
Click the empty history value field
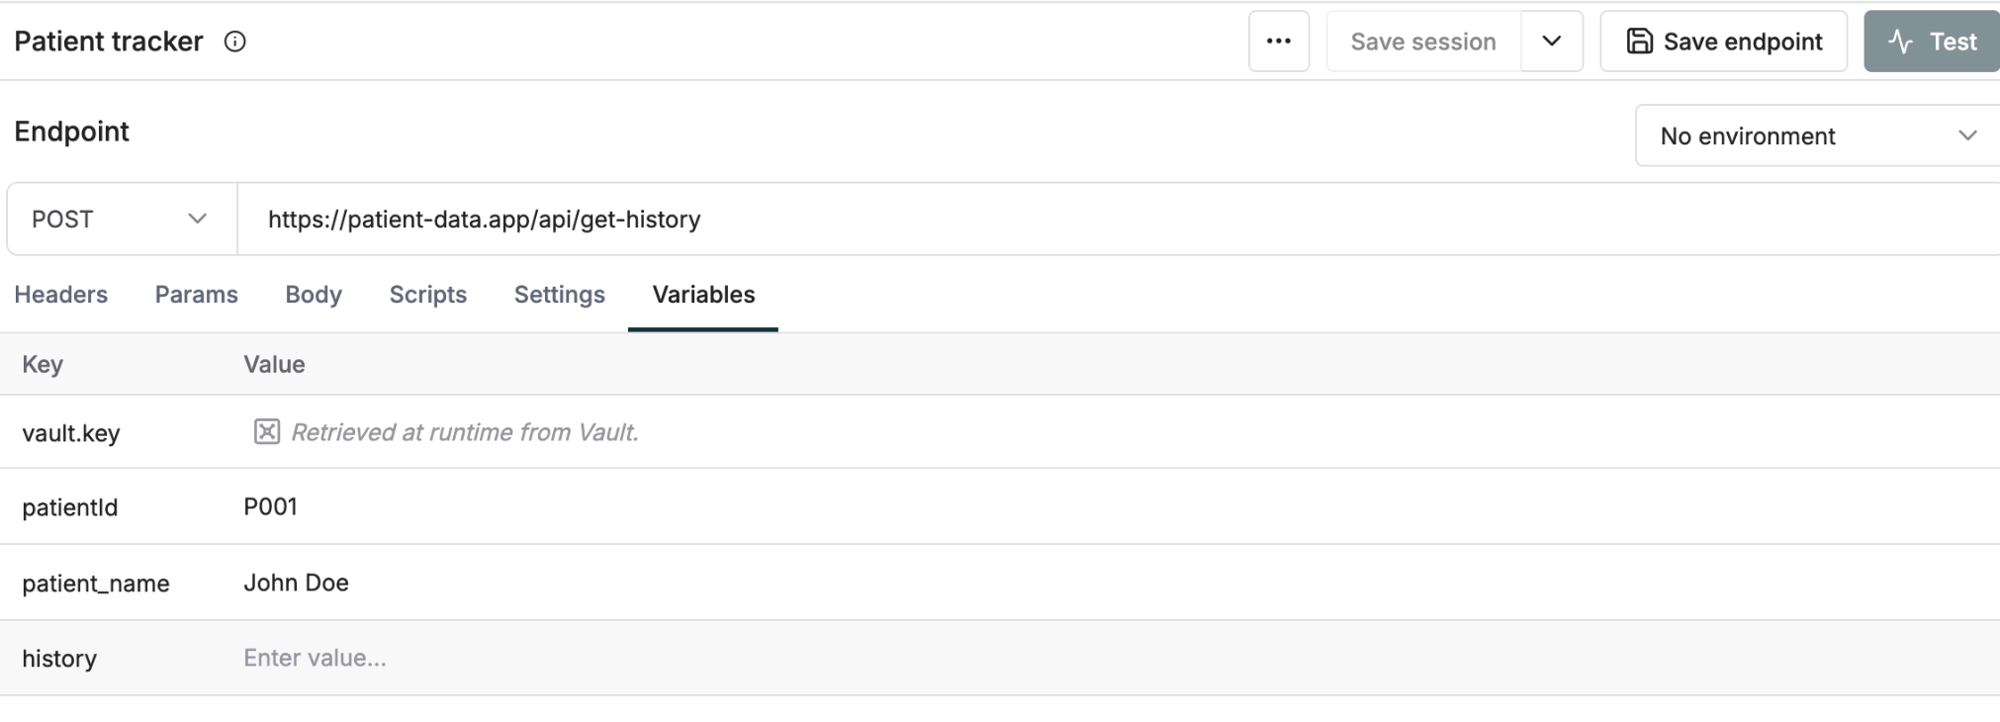pyautogui.click(x=396, y=657)
